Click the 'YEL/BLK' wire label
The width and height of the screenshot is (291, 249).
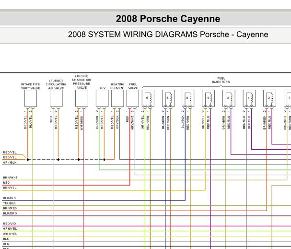(9, 203)
